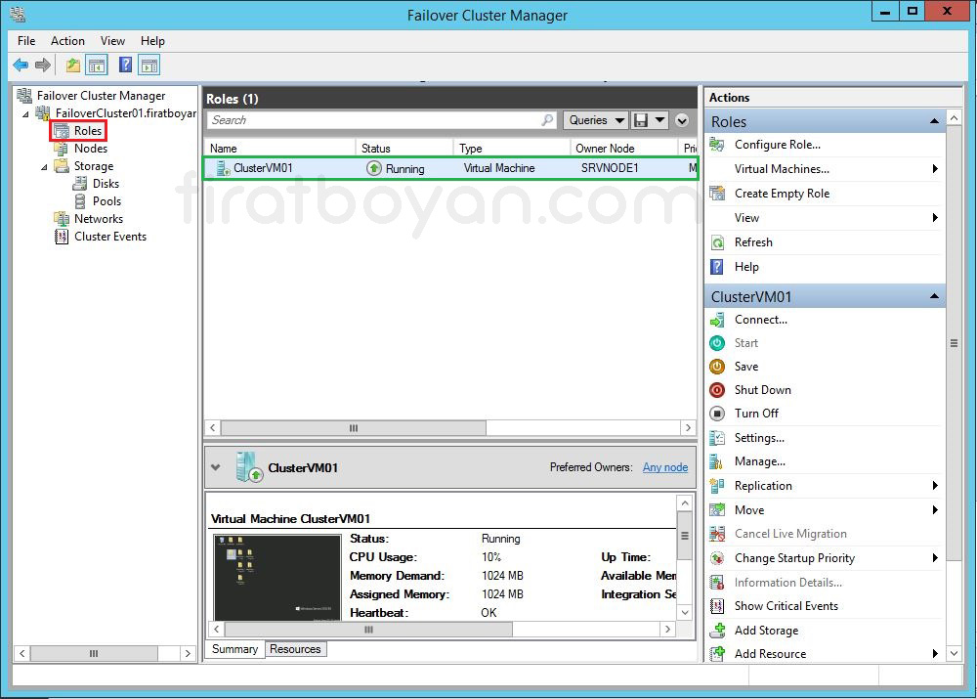This screenshot has width=977, height=699.
Task: Click the orange Save power icon
Action: click(717, 367)
